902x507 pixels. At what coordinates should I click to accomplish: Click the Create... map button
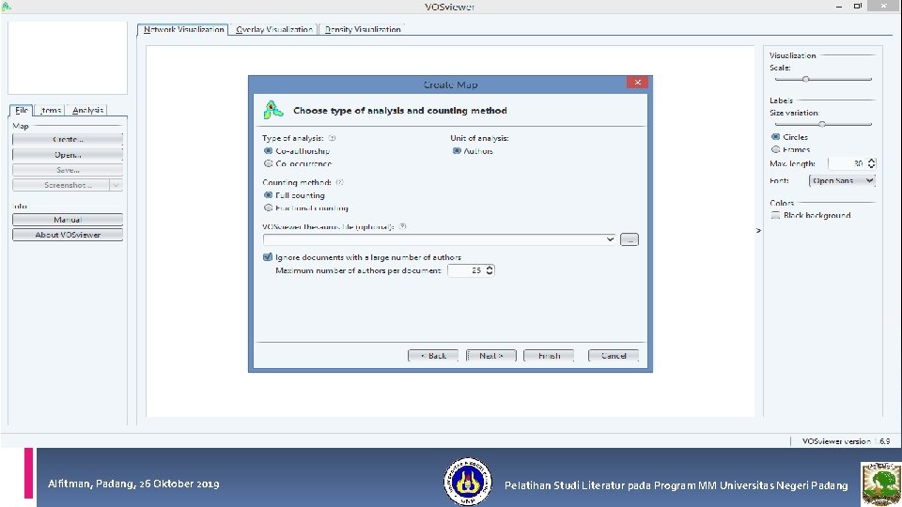[68, 139]
